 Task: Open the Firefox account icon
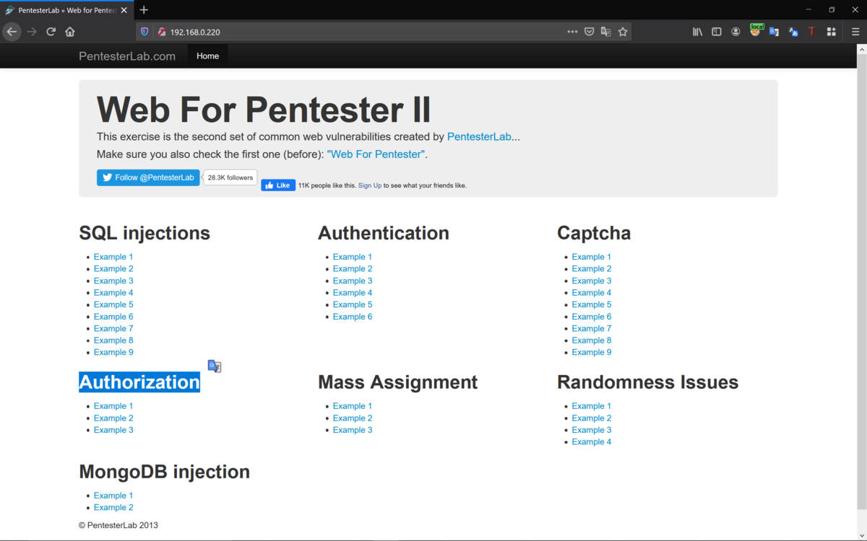[736, 32]
